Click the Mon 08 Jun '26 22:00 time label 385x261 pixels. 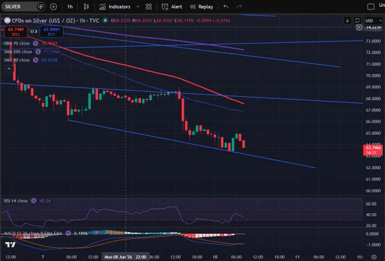click(x=125, y=257)
